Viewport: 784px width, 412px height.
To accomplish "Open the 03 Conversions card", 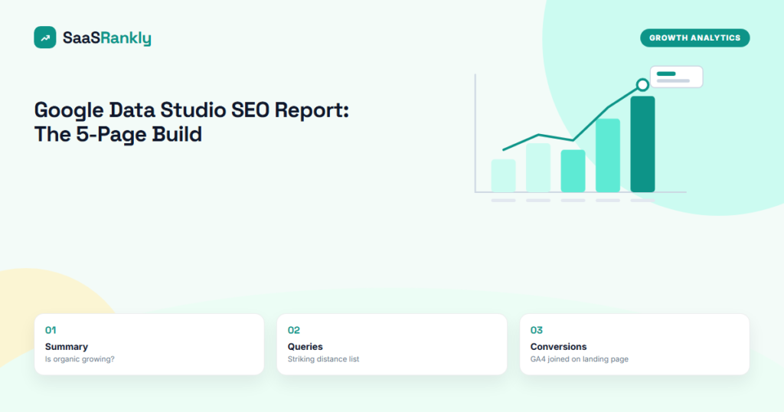I will click(635, 344).
